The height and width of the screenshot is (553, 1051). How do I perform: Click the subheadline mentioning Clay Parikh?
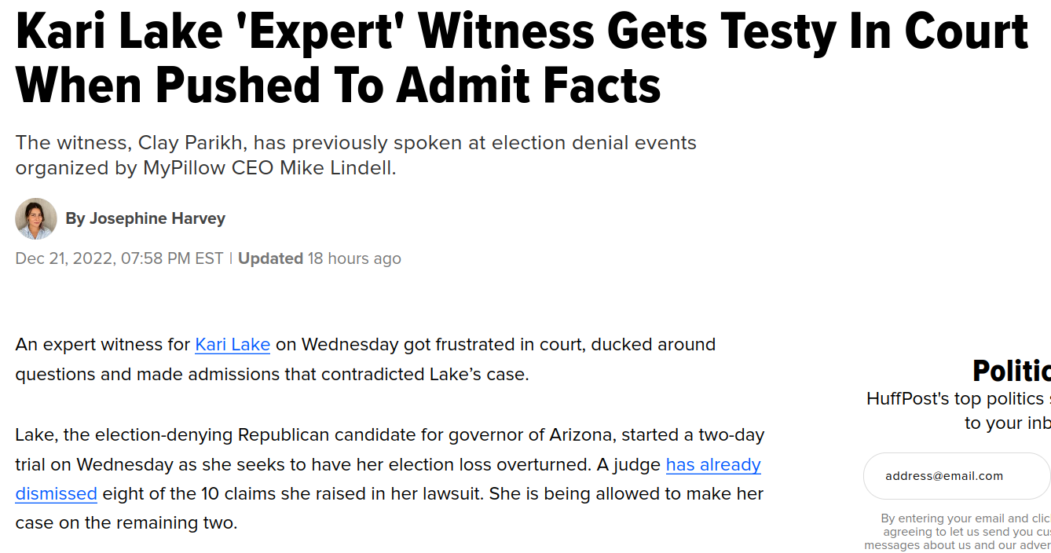click(x=356, y=155)
